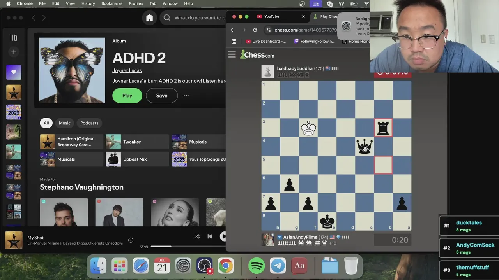
Task: Click baldbabybuddha pawn avatar
Action: click(268, 72)
